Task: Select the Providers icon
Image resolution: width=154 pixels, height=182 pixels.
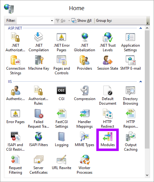Action: pos(84,63)
